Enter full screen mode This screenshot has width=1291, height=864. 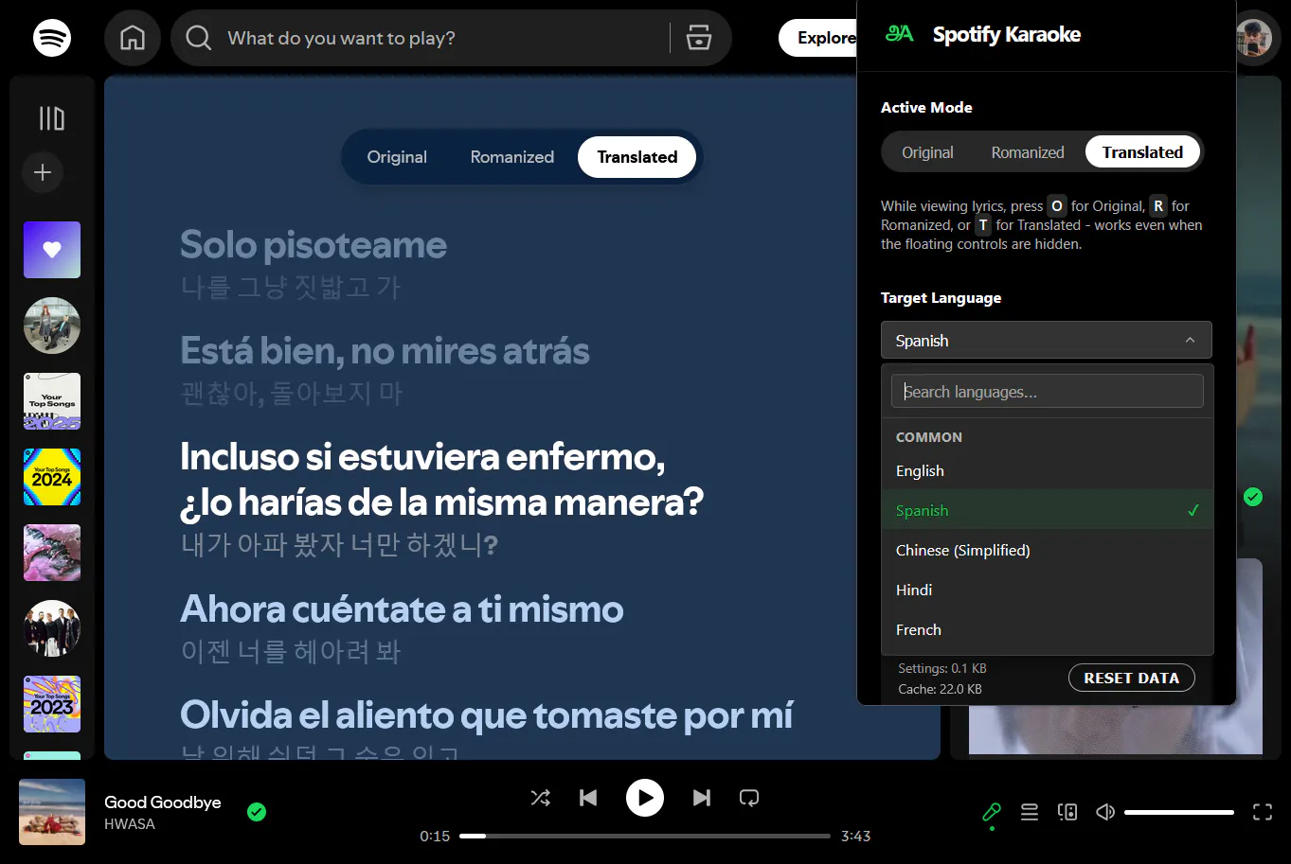click(1263, 812)
